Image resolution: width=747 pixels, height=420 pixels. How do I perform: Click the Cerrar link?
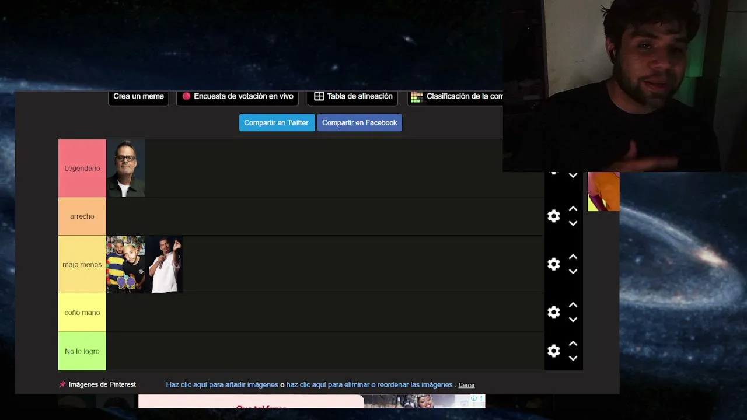467,386
